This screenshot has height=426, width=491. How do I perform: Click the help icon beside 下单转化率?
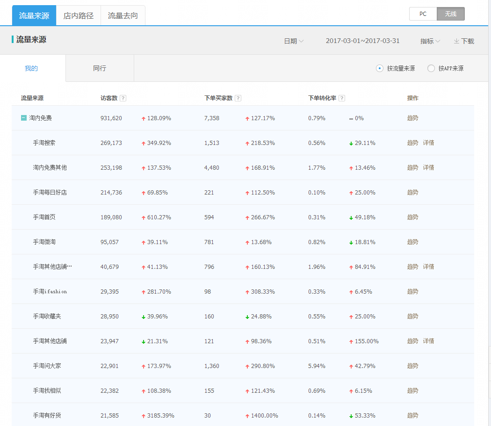click(342, 98)
